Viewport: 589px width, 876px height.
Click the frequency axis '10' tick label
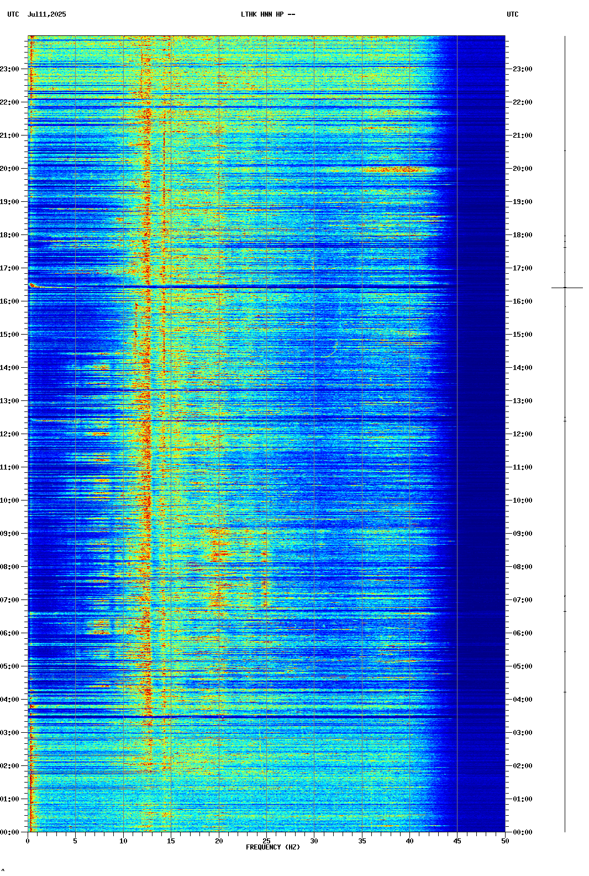click(123, 841)
